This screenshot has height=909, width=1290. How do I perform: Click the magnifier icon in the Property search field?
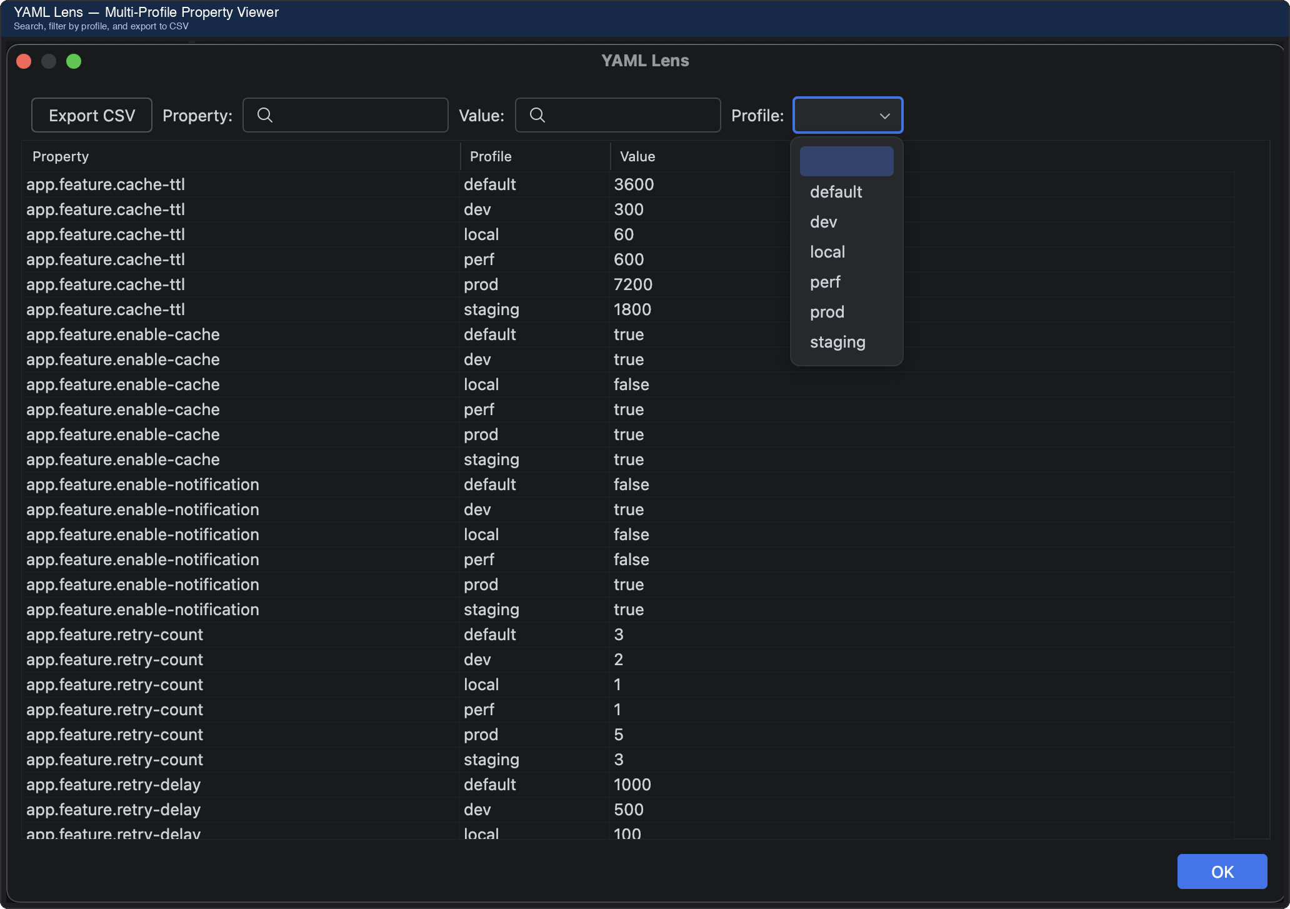[265, 115]
